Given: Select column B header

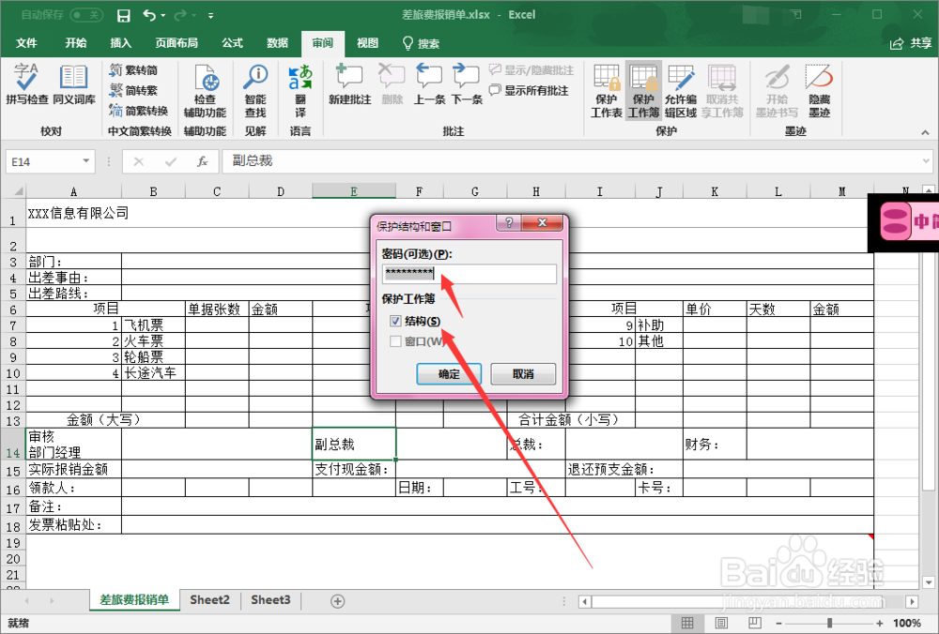Looking at the screenshot, I should [x=153, y=191].
